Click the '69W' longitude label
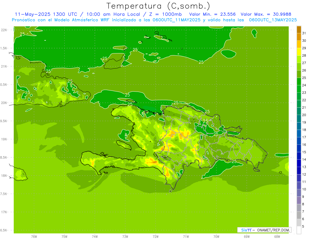 (247, 237)
